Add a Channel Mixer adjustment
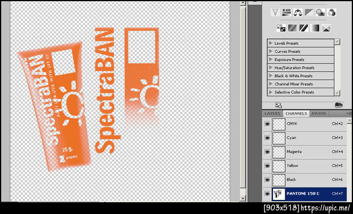The height and width of the screenshot is (214, 353). coord(331,12)
